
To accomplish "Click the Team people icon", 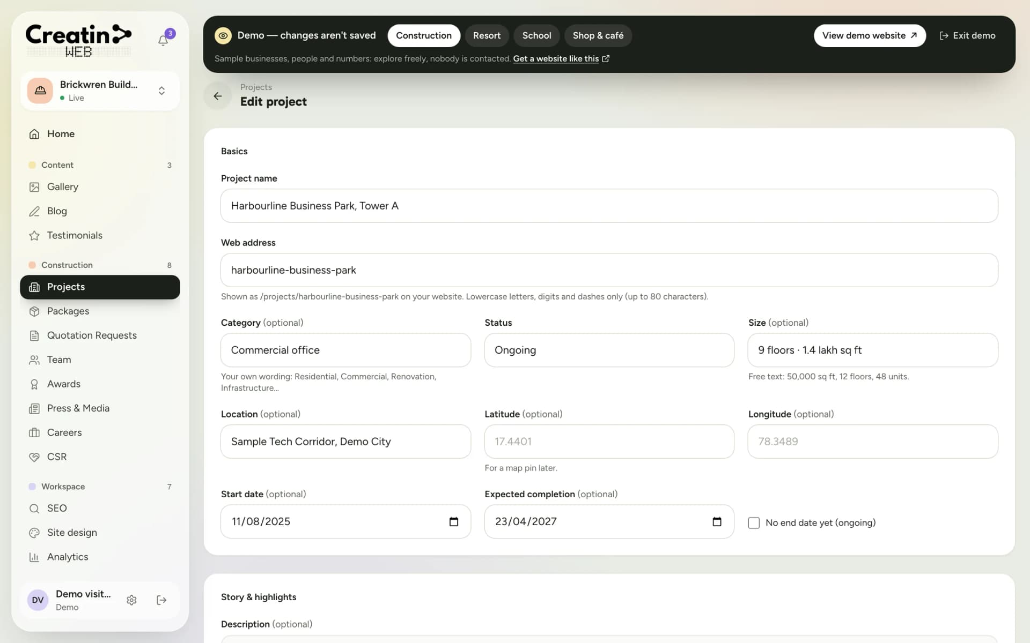I will pos(34,360).
